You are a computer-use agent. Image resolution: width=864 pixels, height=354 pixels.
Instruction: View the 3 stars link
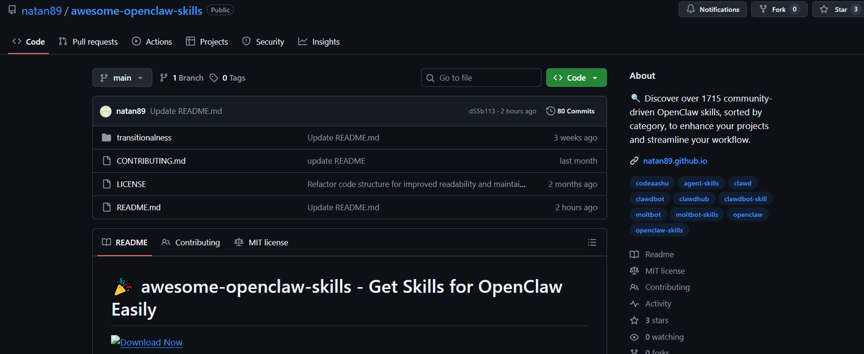pyautogui.click(x=649, y=320)
